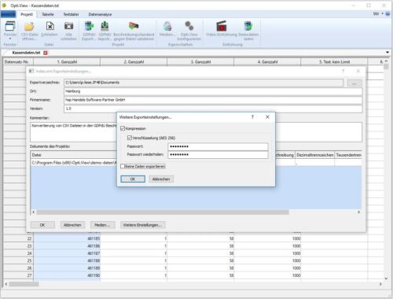Toggle the Verschlüsselung (AES 256) checkbox

[130, 138]
